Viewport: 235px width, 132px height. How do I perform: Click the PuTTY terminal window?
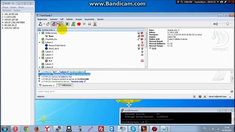click(x=177, y=116)
